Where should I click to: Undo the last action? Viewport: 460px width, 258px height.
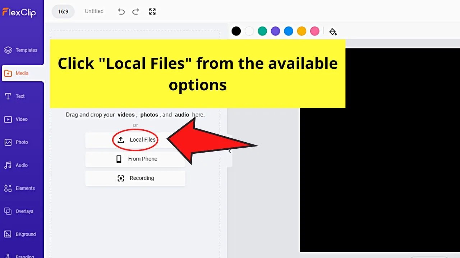click(x=121, y=11)
